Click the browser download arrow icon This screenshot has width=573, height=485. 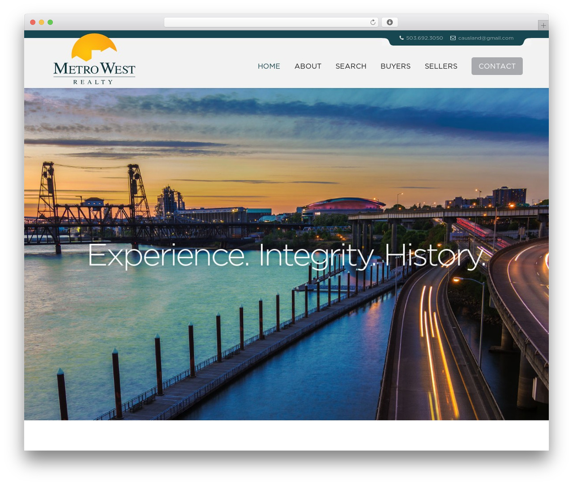[x=389, y=22]
